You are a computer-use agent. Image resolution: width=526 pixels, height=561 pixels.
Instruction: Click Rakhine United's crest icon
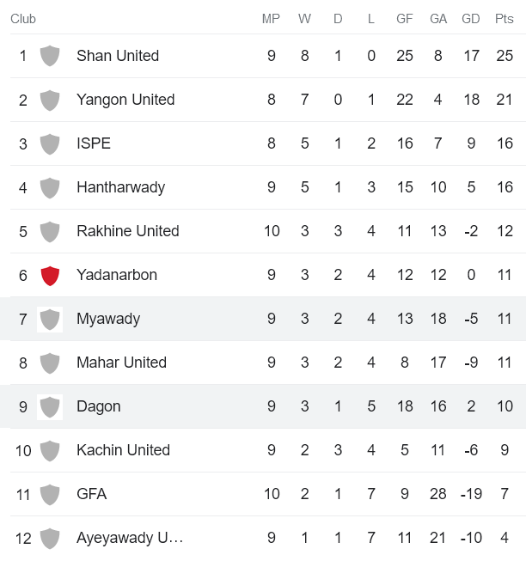click(50, 231)
